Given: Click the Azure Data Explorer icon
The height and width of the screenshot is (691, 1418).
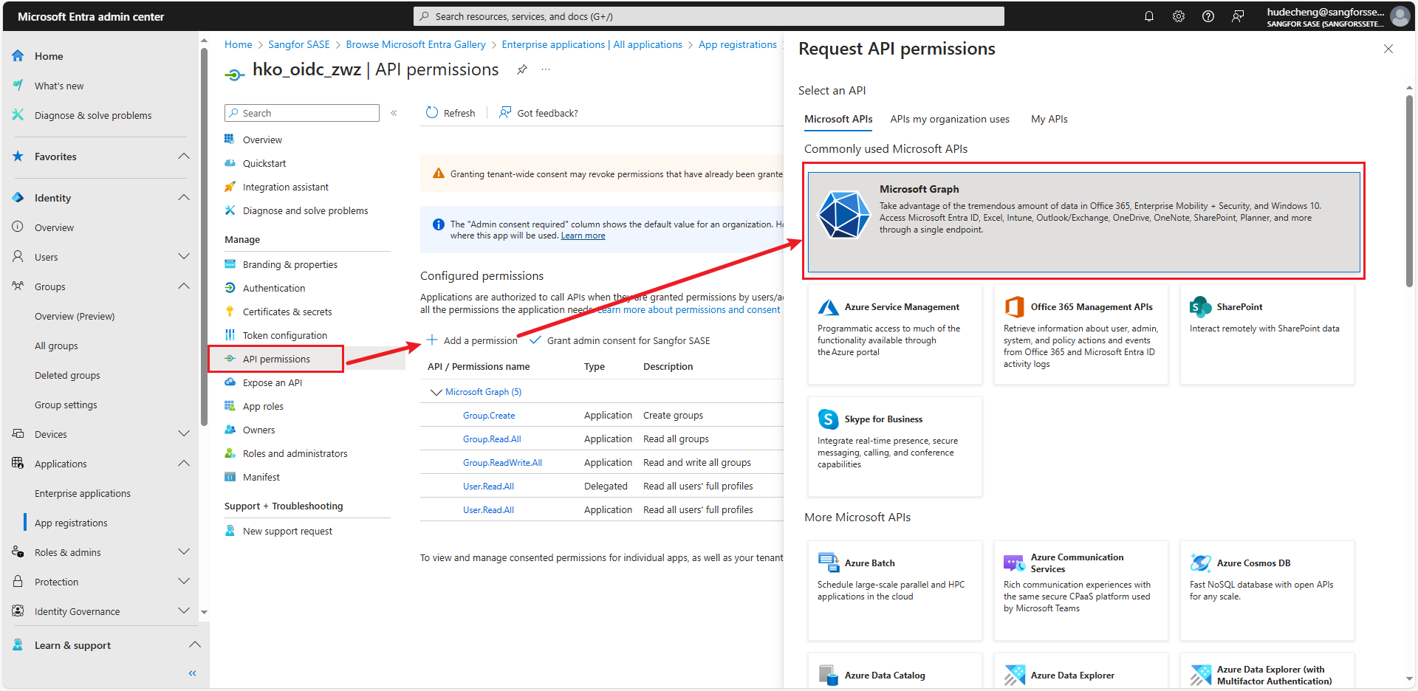Looking at the screenshot, I should tap(1014, 675).
